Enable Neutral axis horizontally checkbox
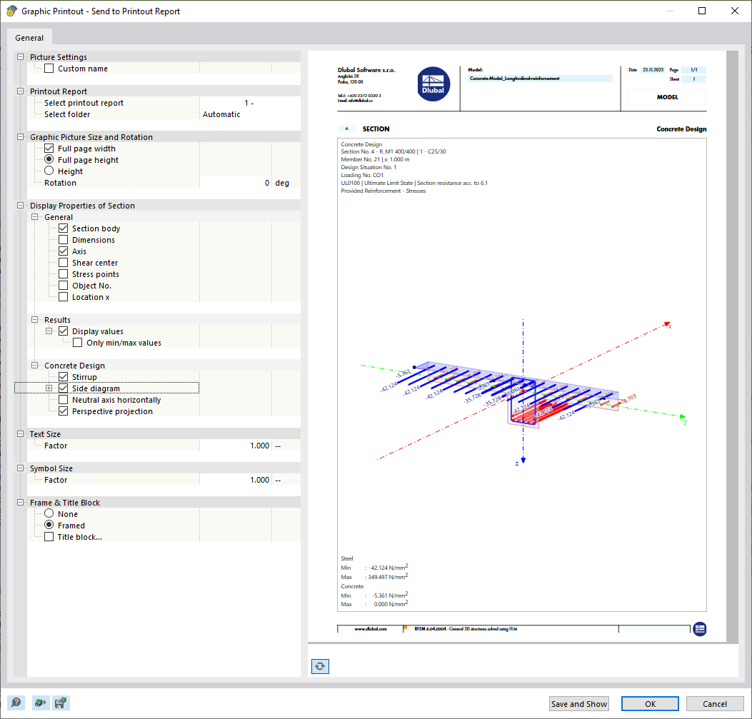The image size is (752, 719). click(x=64, y=400)
